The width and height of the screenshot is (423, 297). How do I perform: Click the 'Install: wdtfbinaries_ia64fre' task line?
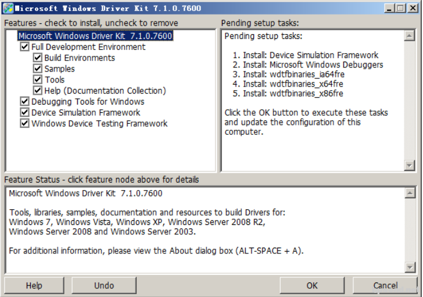288,74
